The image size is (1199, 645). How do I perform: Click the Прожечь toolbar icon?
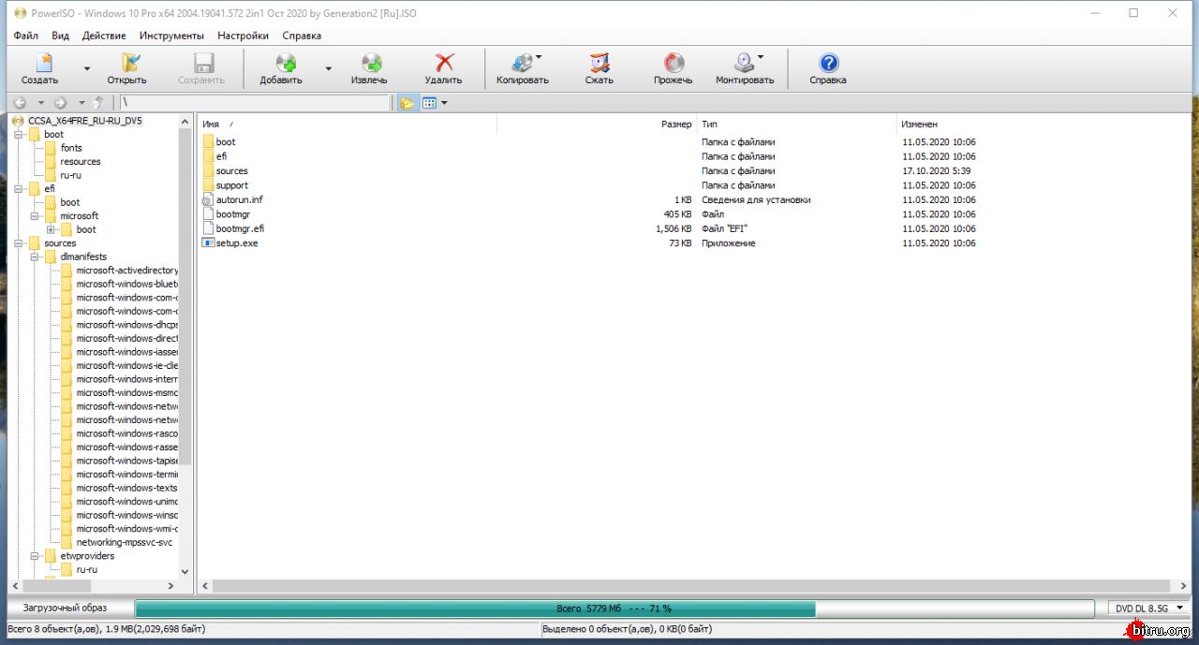[x=674, y=63]
